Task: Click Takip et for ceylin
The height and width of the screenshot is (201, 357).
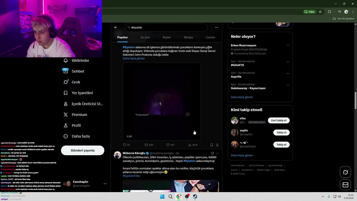Action: pyautogui.click(x=281, y=133)
